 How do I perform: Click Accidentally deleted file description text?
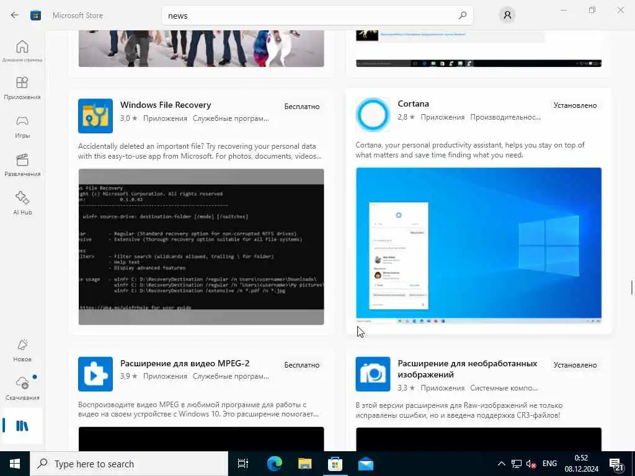tap(200, 151)
